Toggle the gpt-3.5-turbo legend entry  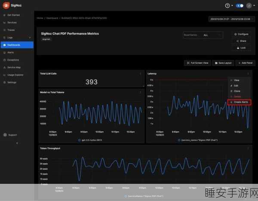90,140
